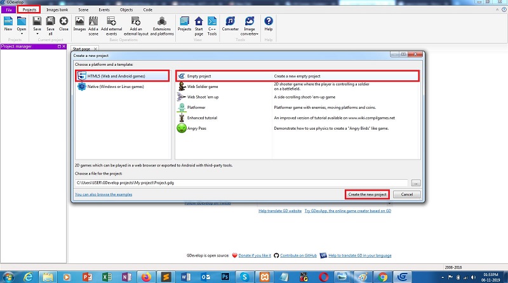
Task: Select the Enhanced tutorial template
Action: click(x=297, y=118)
